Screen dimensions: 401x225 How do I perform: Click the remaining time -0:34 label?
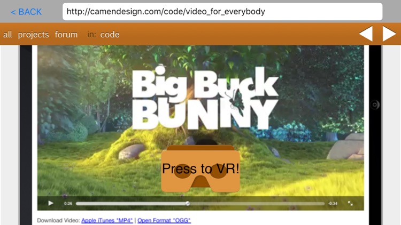[333, 204]
